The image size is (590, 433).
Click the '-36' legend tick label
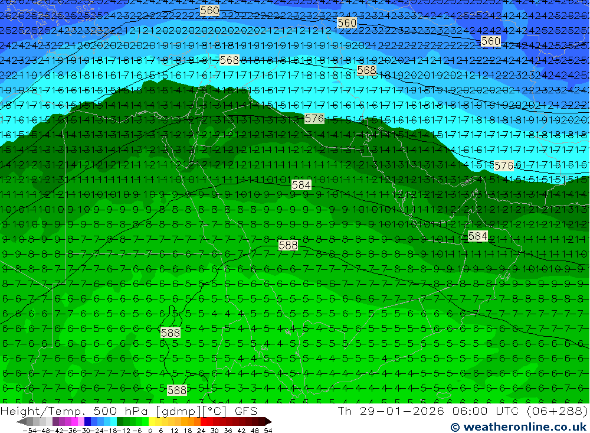pos(71,431)
